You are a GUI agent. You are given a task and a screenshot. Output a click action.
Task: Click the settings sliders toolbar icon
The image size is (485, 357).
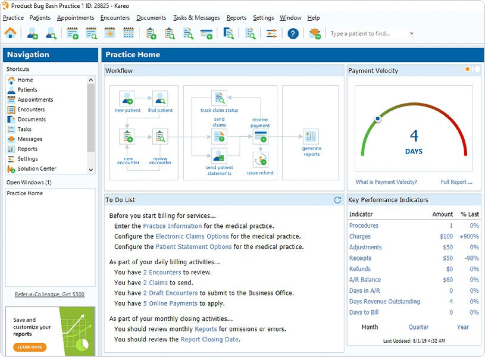[x=271, y=33]
